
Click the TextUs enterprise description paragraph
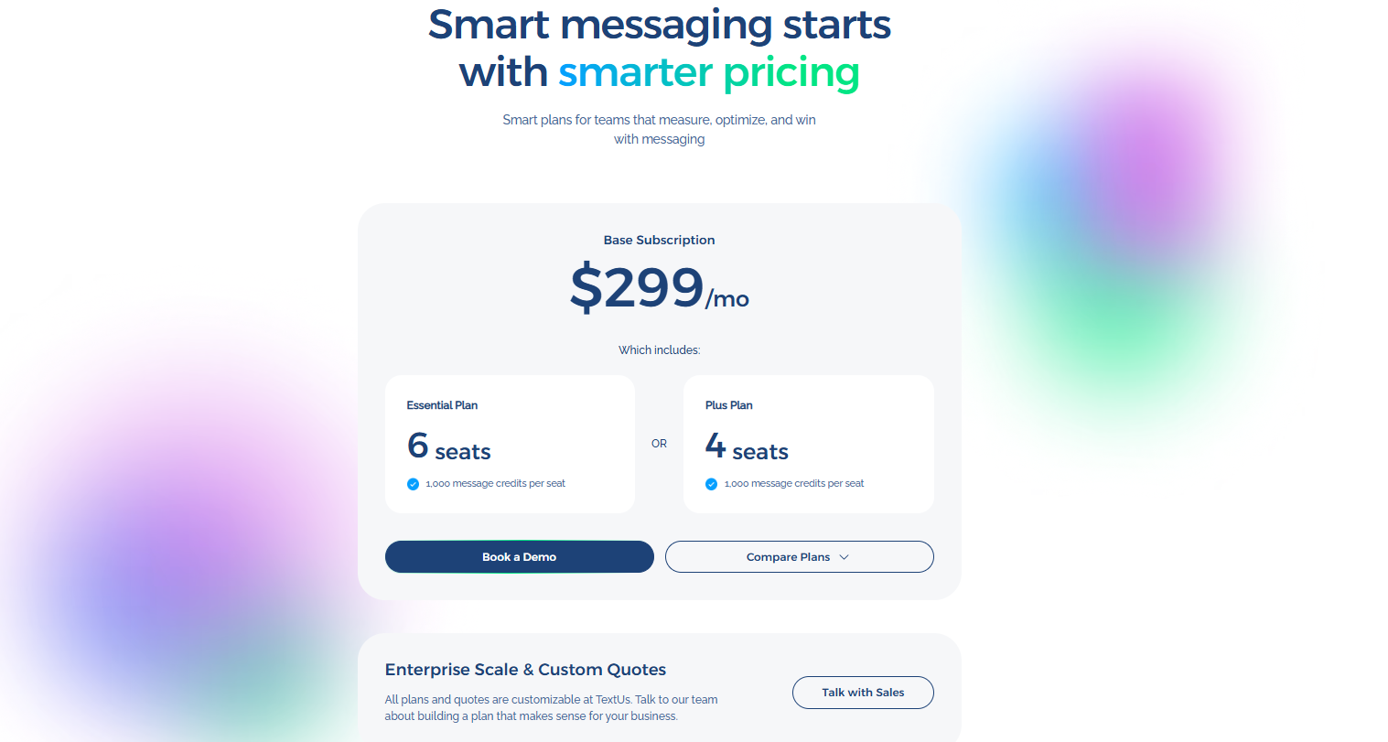tap(551, 707)
